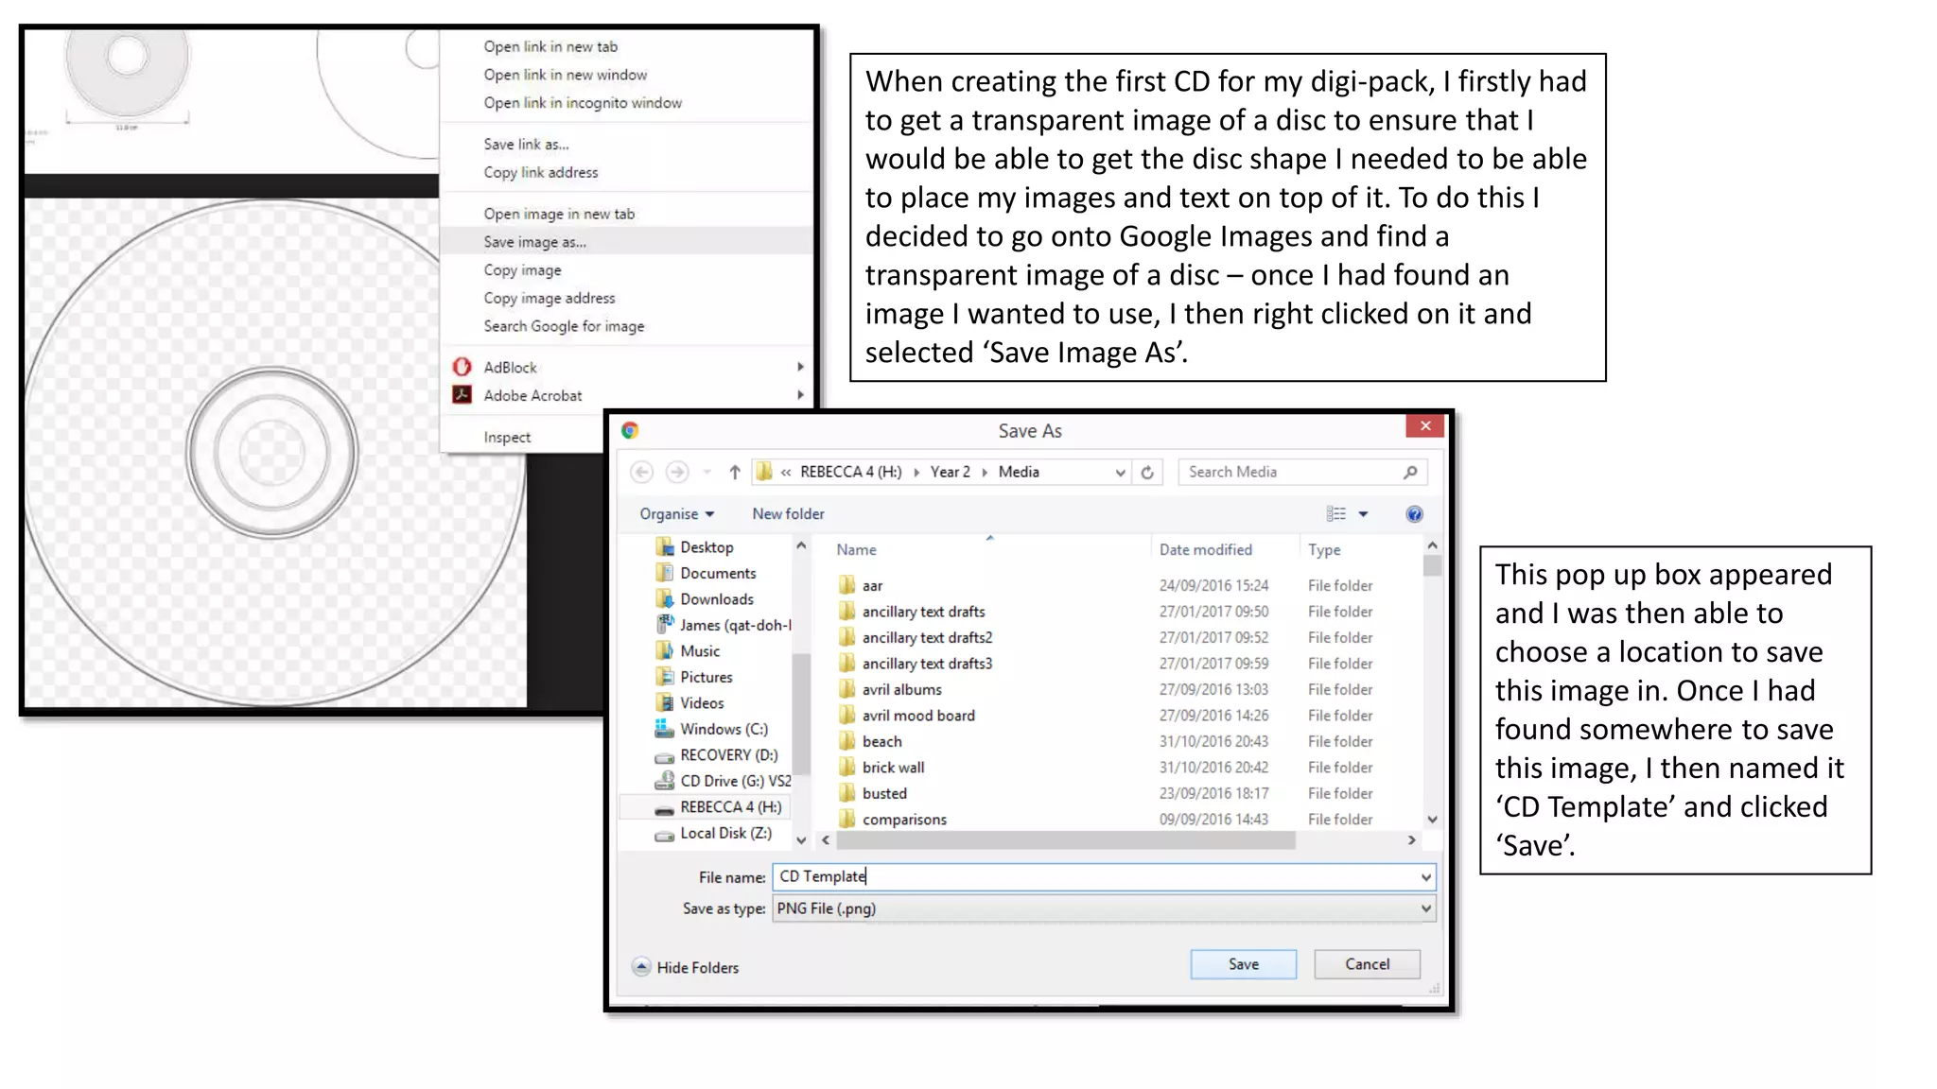Click the Back navigation arrow icon
Viewport: 1937px width, 1089px height.
[x=641, y=472]
